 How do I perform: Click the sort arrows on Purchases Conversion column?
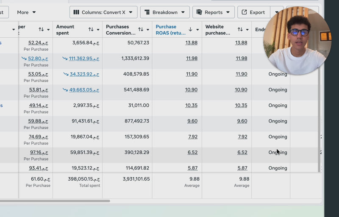point(141,30)
